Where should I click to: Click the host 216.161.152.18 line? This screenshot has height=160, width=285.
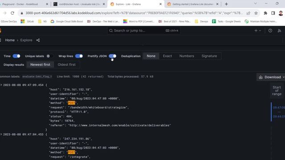tap(70, 89)
